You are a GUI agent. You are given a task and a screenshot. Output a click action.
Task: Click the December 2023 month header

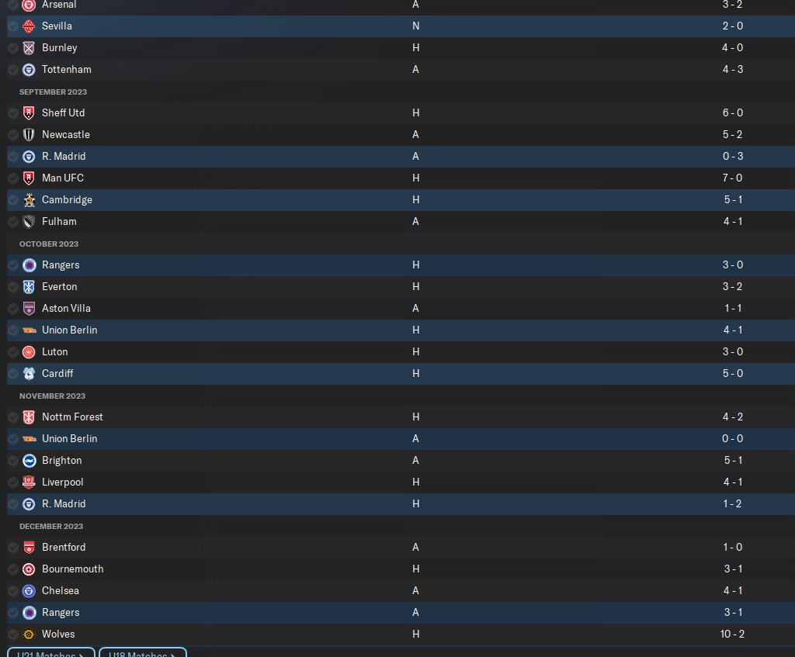(52, 526)
